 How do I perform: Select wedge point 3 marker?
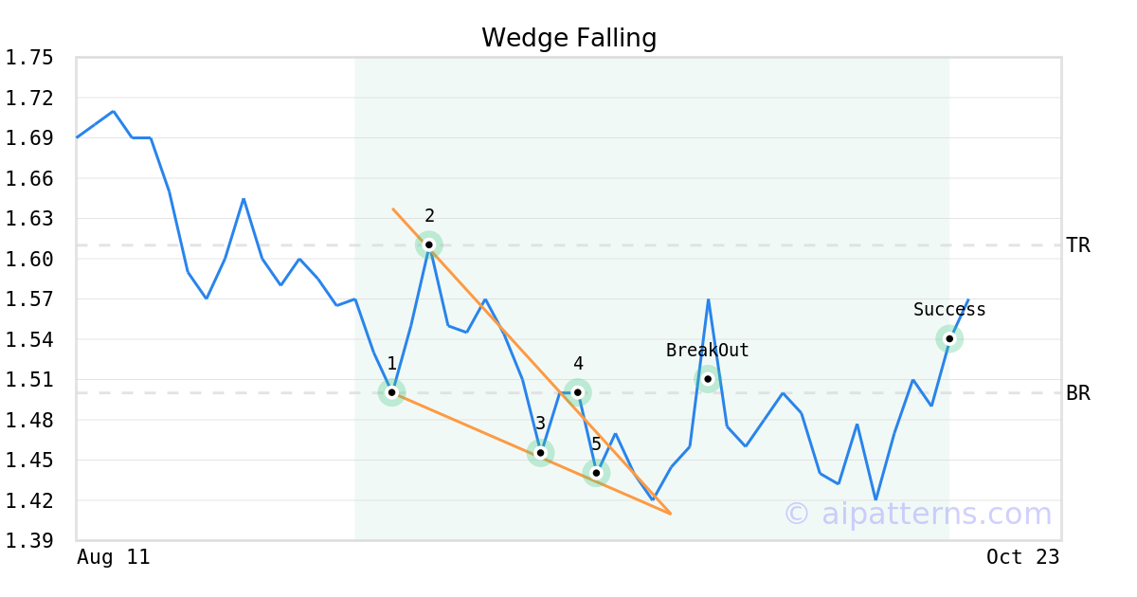[x=540, y=452]
